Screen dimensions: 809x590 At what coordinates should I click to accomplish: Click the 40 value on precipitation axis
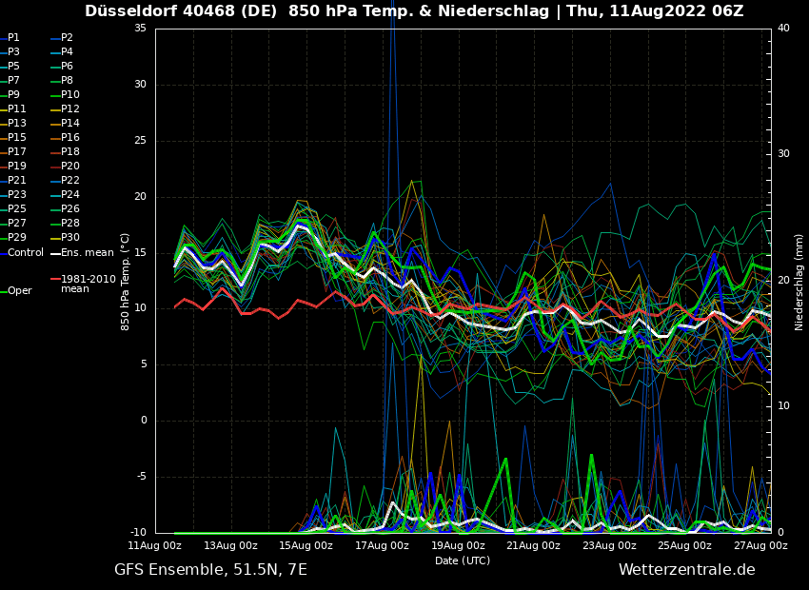(783, 29)
